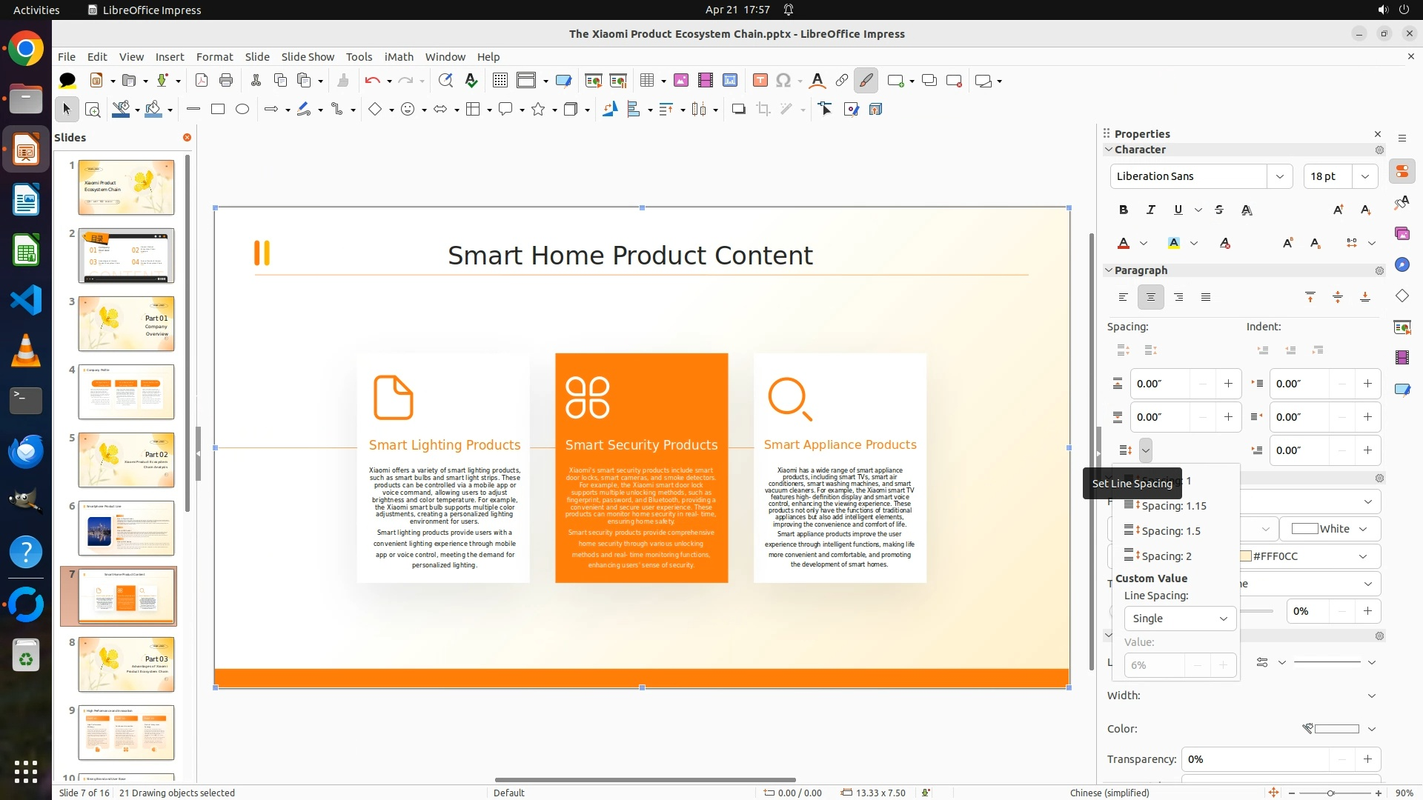Open the Format menu
This screenshot has height=800, width=1423.
click(x=214, y=57)
